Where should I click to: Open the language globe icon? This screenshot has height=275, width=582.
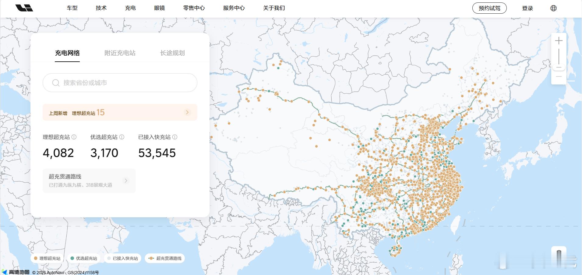[x=553, y=8]
